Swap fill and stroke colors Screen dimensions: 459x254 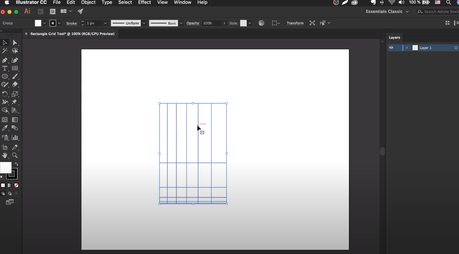click(16, 164)
